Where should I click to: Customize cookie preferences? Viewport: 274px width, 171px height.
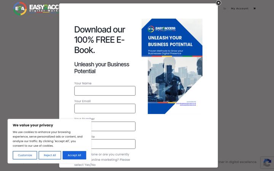25,155
